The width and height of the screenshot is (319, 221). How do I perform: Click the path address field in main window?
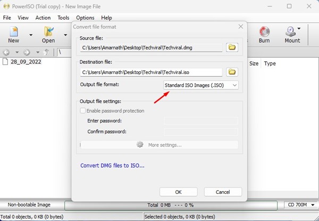(x=64, y=53)
